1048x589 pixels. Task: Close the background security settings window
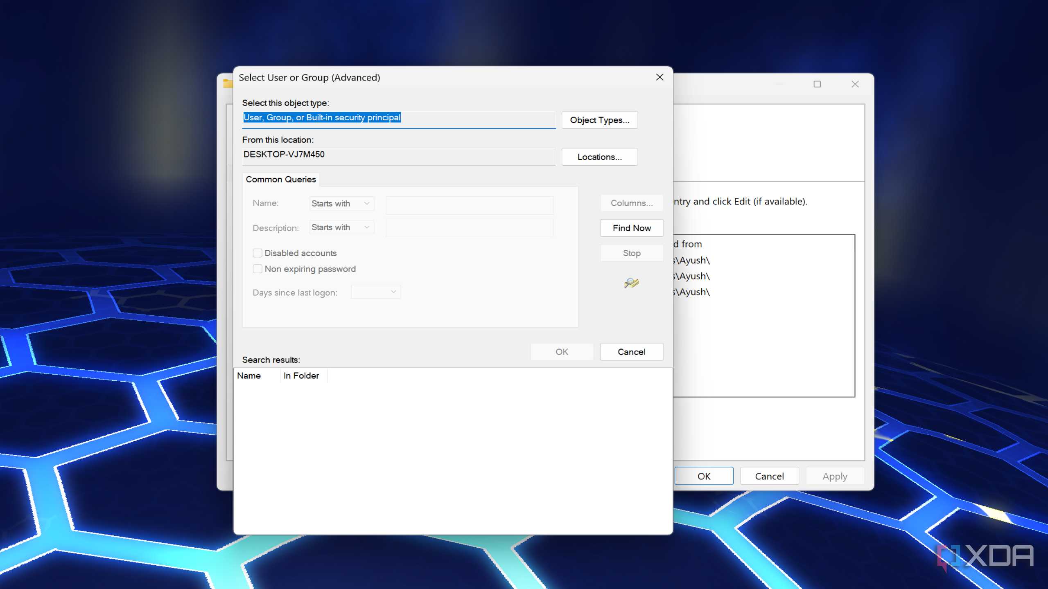point(855,84)
